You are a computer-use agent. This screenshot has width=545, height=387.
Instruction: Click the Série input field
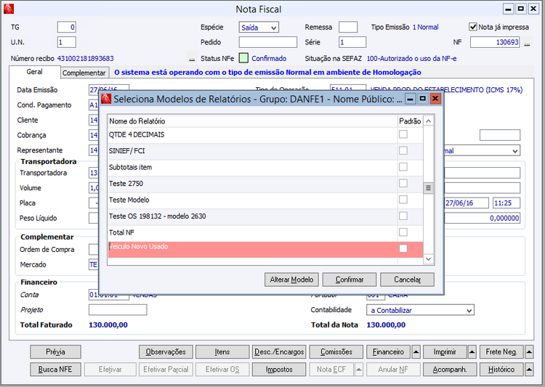pyautogui.click(x=352, y=42)
